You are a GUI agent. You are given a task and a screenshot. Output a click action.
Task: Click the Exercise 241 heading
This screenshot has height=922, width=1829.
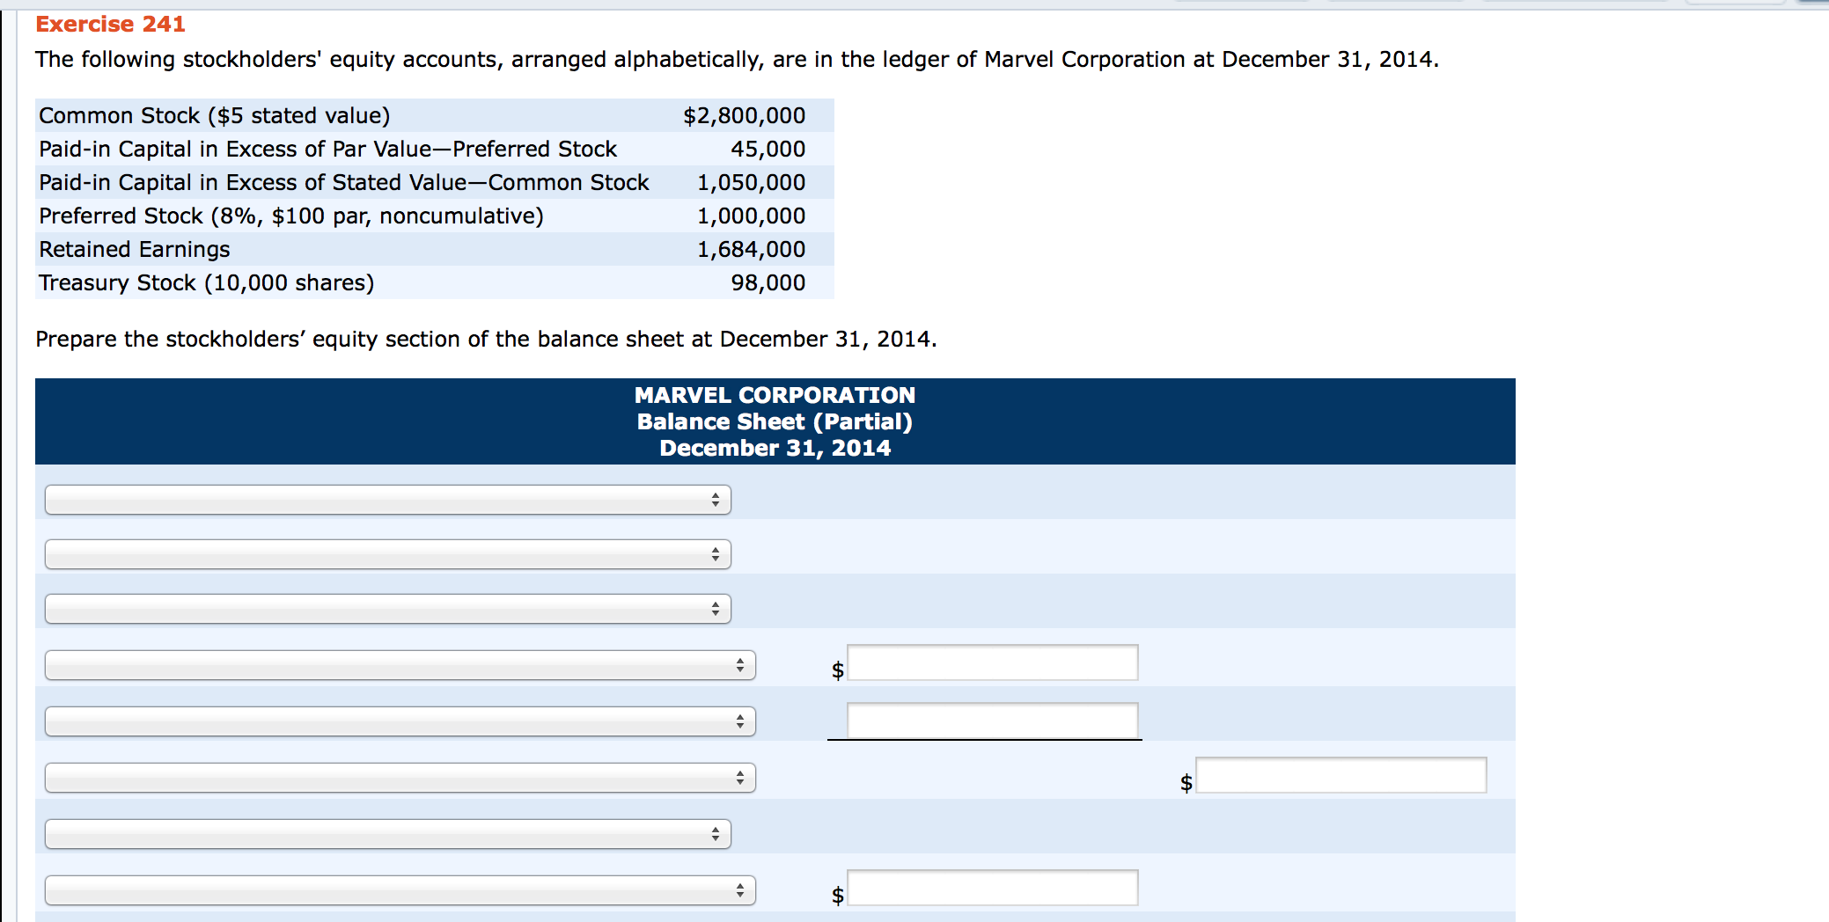[110, 24]
